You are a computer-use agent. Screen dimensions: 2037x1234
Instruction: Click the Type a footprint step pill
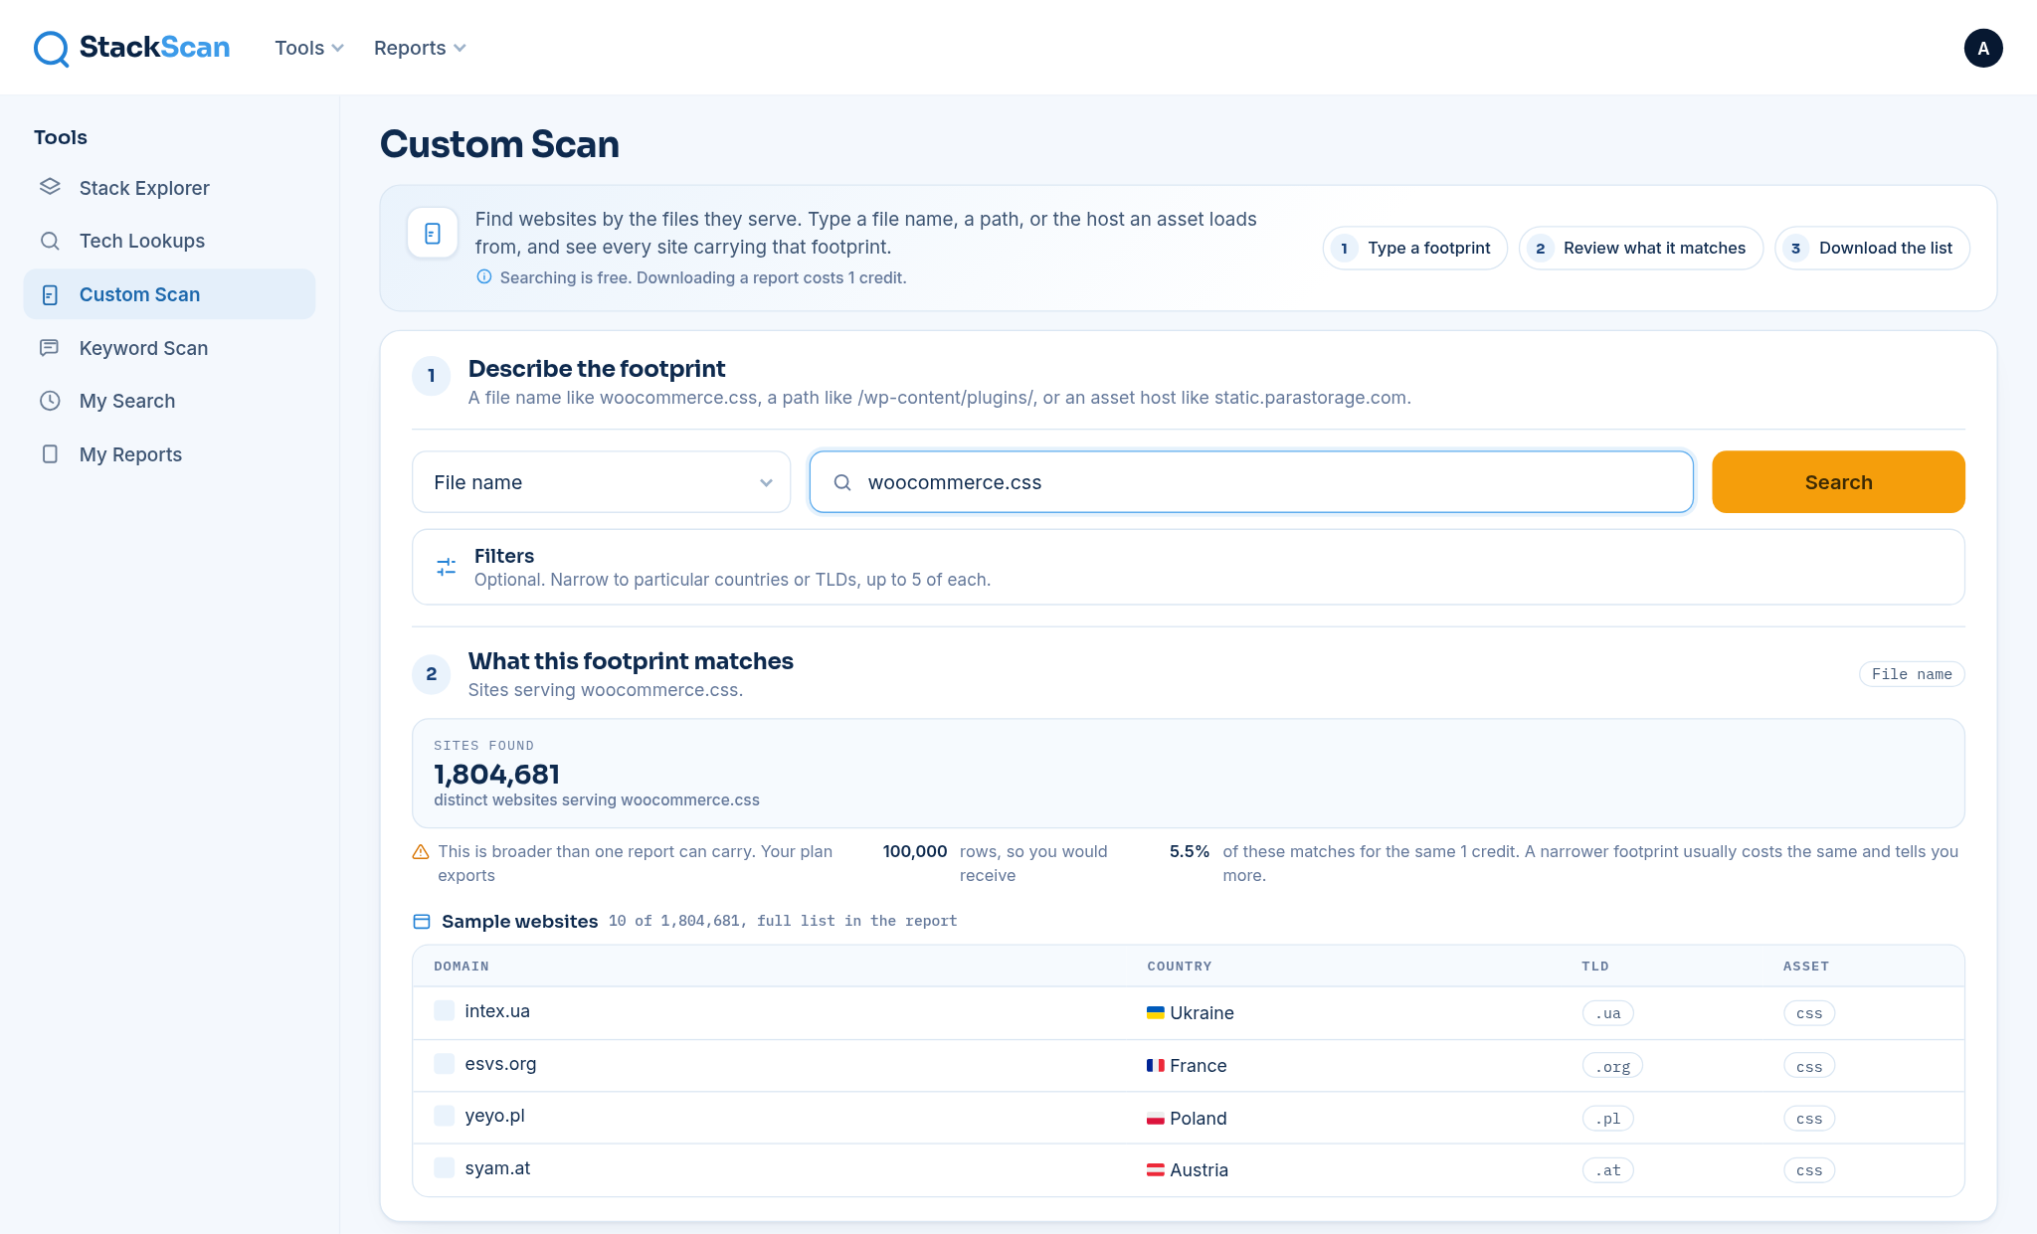click(x=1414, y=248)
